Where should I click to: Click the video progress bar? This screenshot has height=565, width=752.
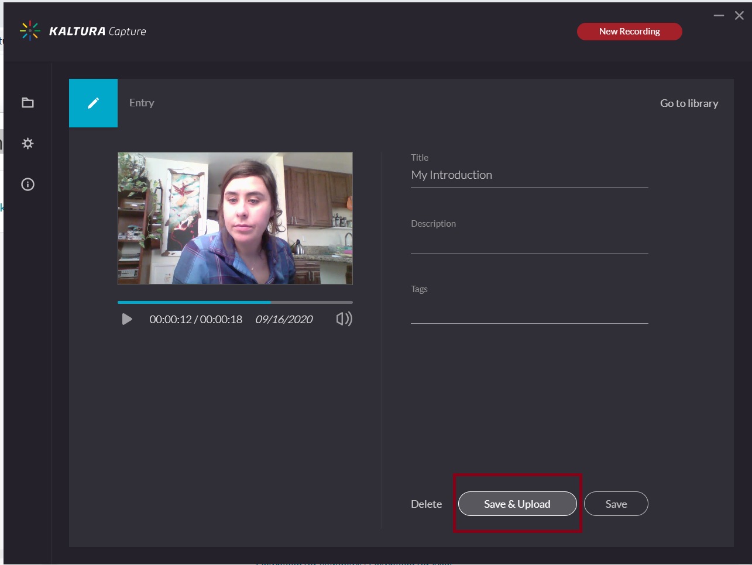tap(235, 302)
